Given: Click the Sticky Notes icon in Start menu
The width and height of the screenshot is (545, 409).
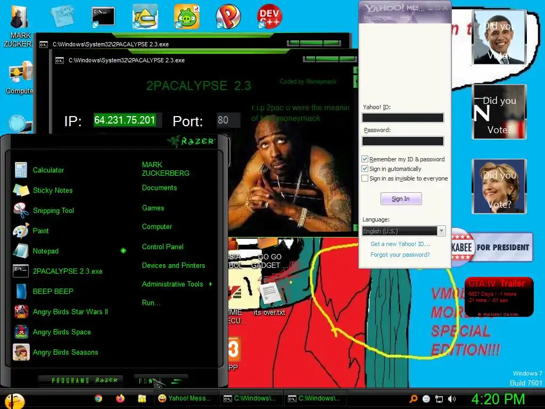Looking at the screenshot, I should 21,190.
